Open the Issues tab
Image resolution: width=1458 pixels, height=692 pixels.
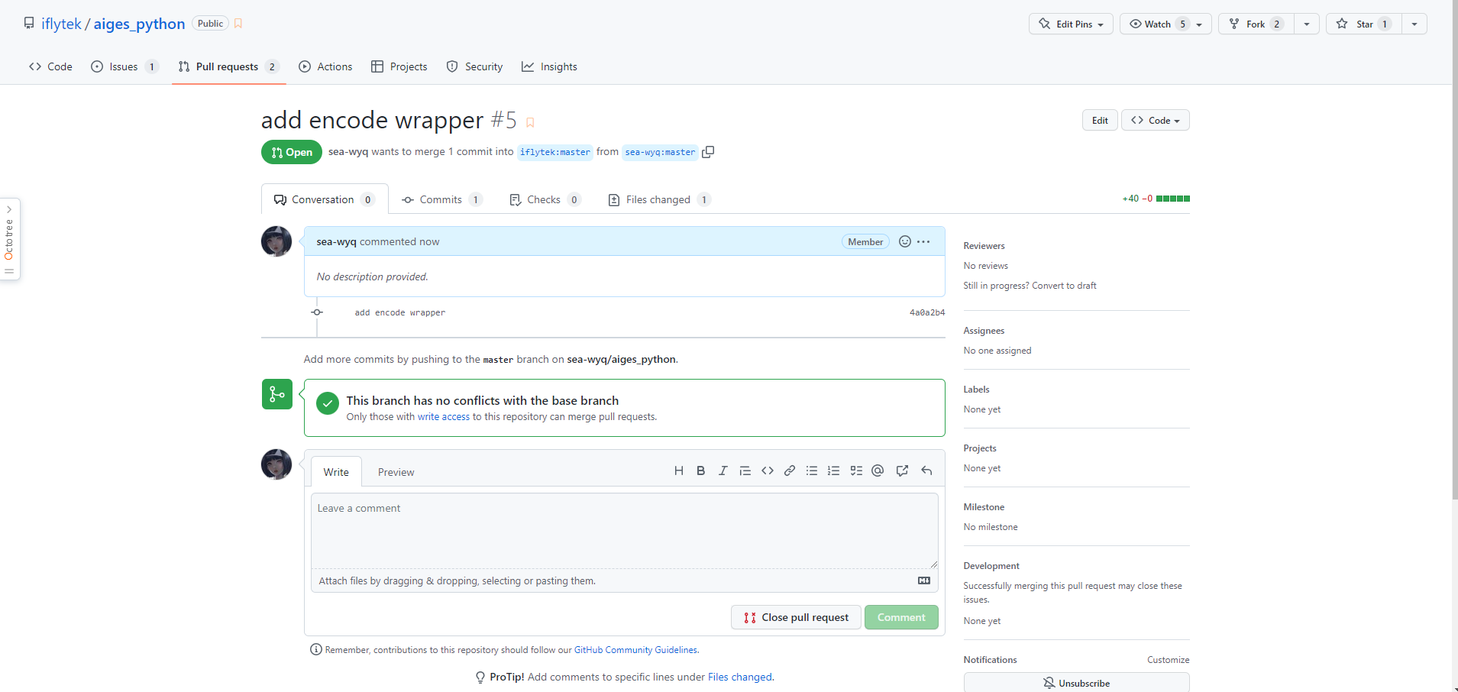click(x=124, y=66)
